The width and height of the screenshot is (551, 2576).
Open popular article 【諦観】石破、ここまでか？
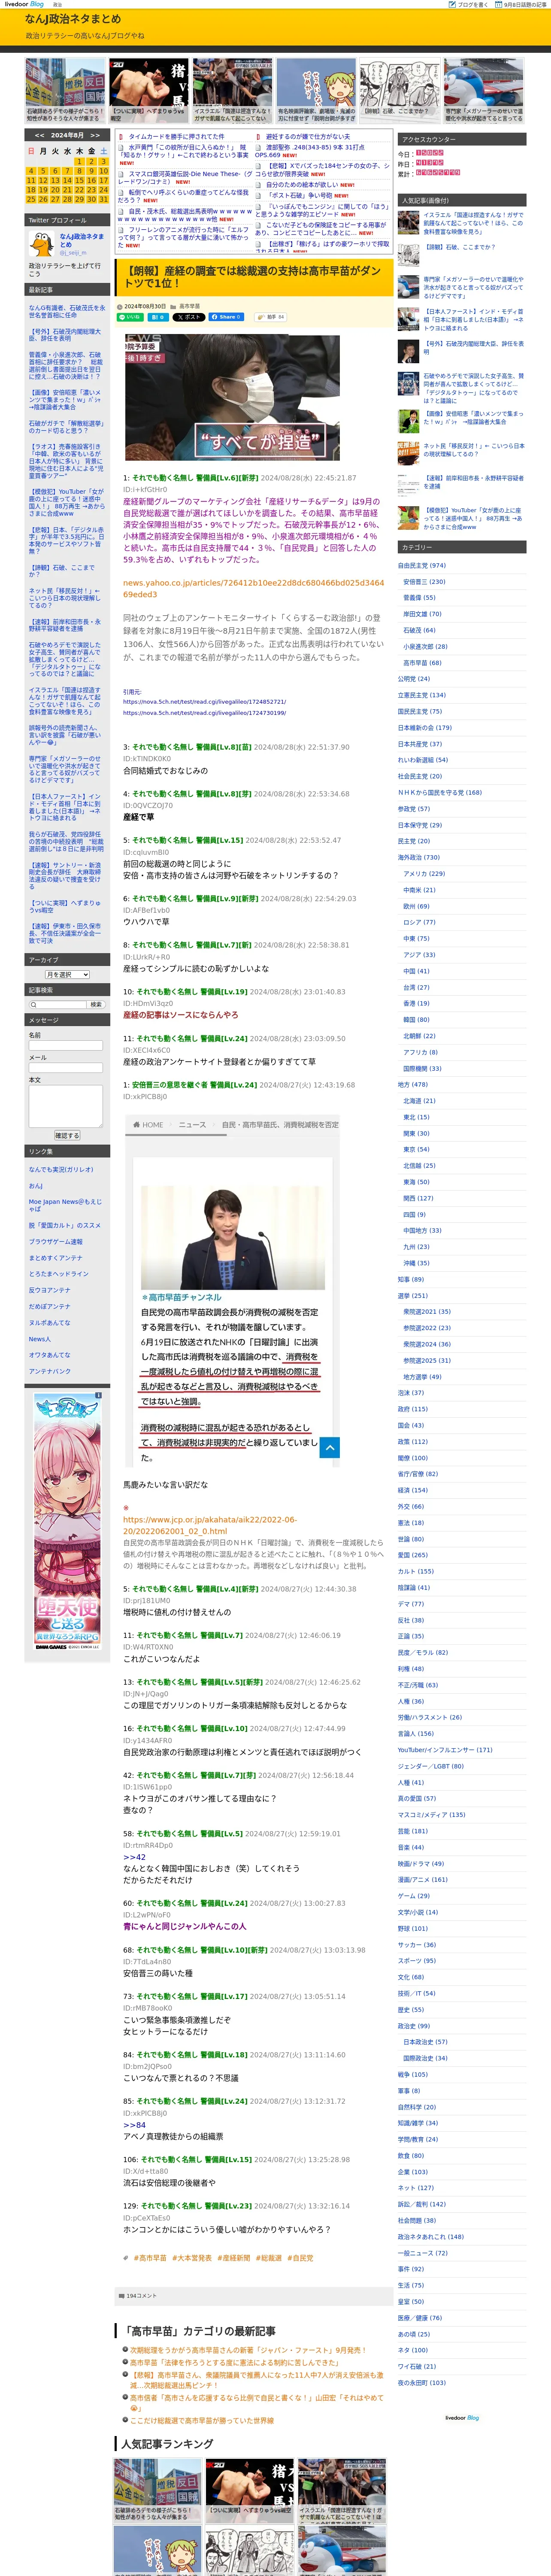pyautogui.click(x=459, y=247)
